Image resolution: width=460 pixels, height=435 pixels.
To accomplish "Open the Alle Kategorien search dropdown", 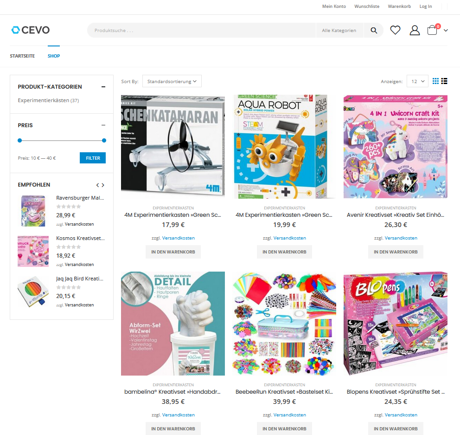I will coord(339,30).
